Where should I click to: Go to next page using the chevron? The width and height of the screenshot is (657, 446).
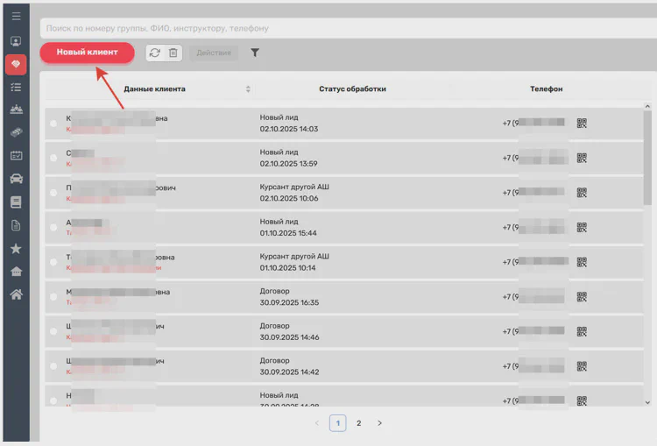tap(379, 423)
